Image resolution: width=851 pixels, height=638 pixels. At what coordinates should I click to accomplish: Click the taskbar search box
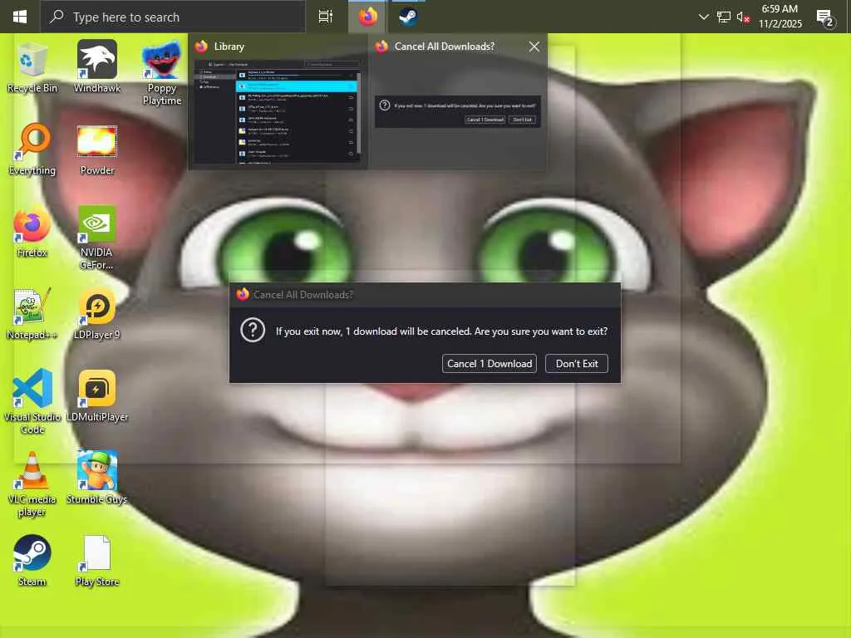pos(173,17)
